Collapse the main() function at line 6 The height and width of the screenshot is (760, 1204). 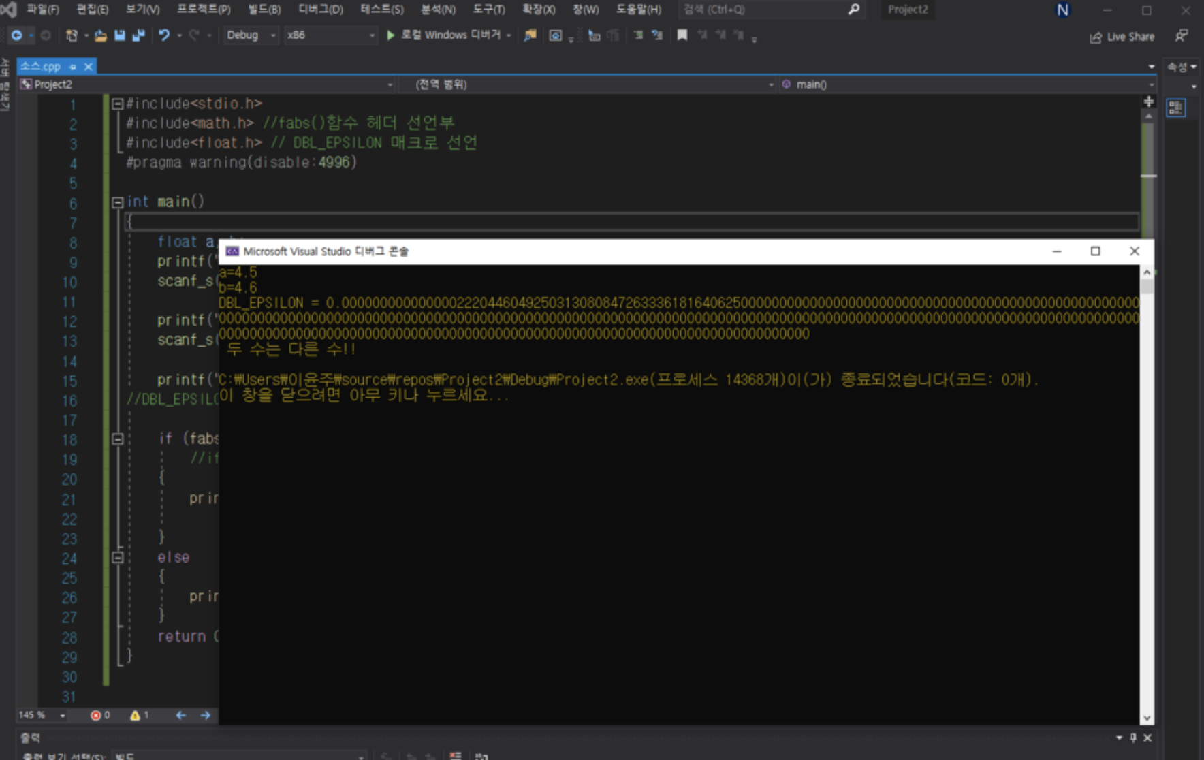117,202
